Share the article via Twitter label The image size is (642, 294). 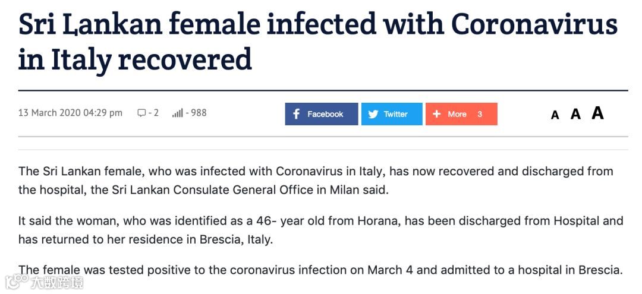click(395, 114)
